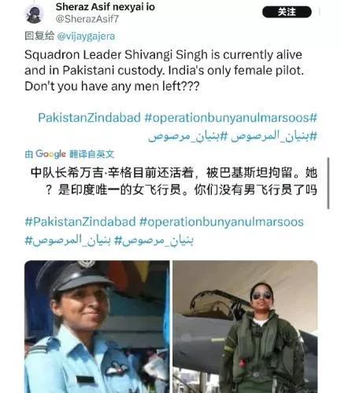341x393 pixels.
Task: Click the Google 翻译自英文 attribution
Action: [x=69, y=154]
